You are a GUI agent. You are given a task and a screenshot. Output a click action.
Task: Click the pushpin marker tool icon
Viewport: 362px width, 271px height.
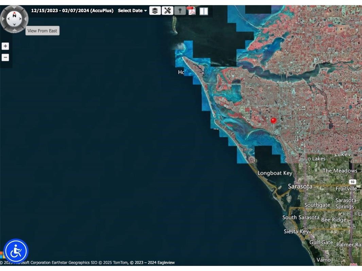(180, 11)
